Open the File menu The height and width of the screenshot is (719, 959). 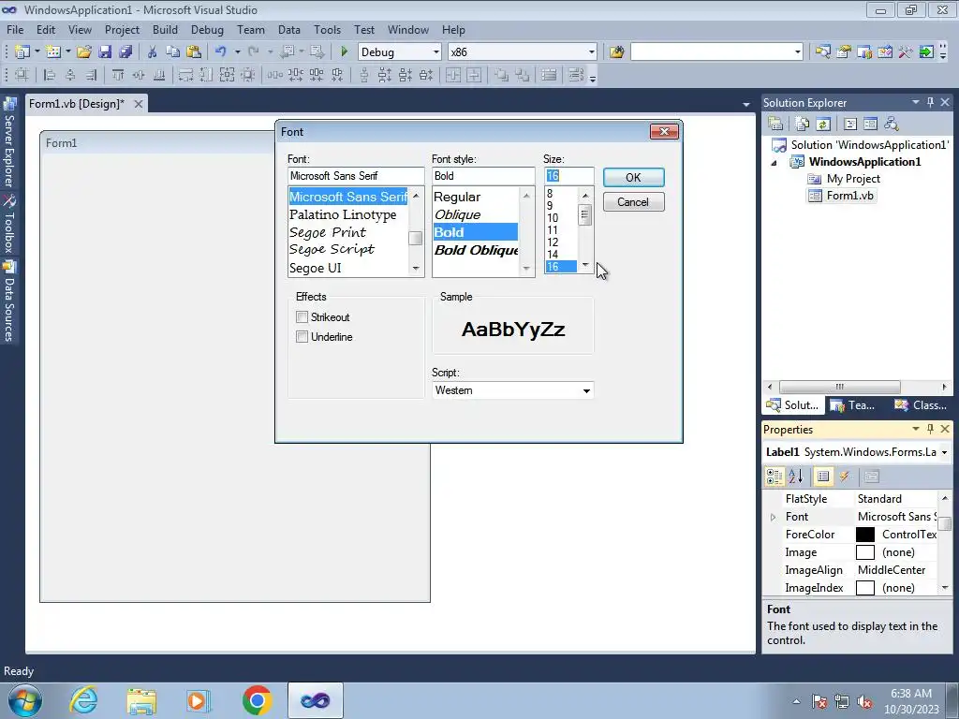15,29
